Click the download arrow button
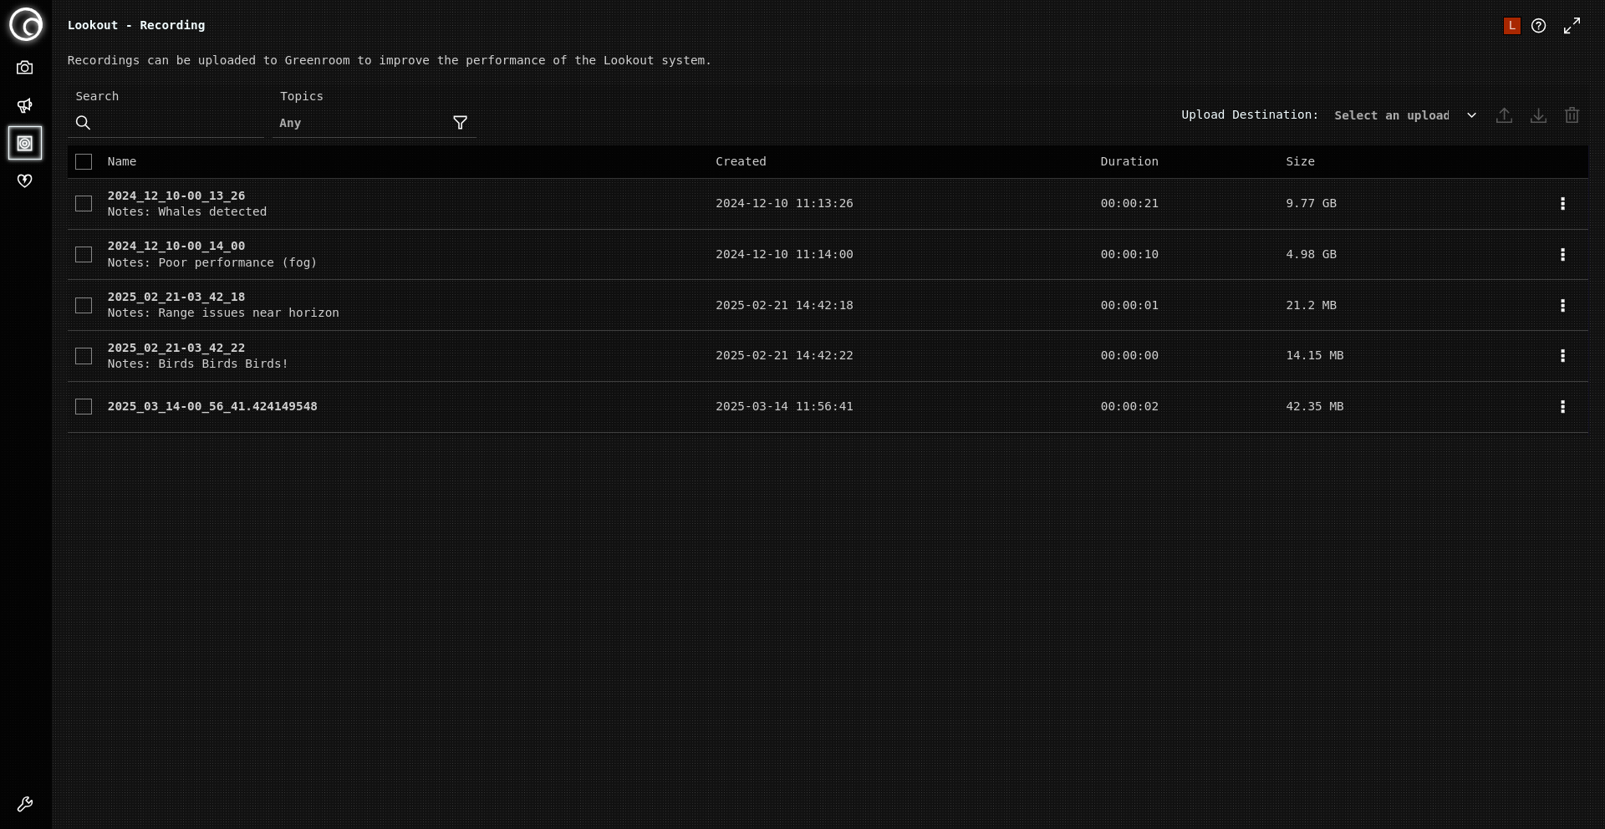The height and width of the screenshot is (829, 1605). click(1538, 115)
